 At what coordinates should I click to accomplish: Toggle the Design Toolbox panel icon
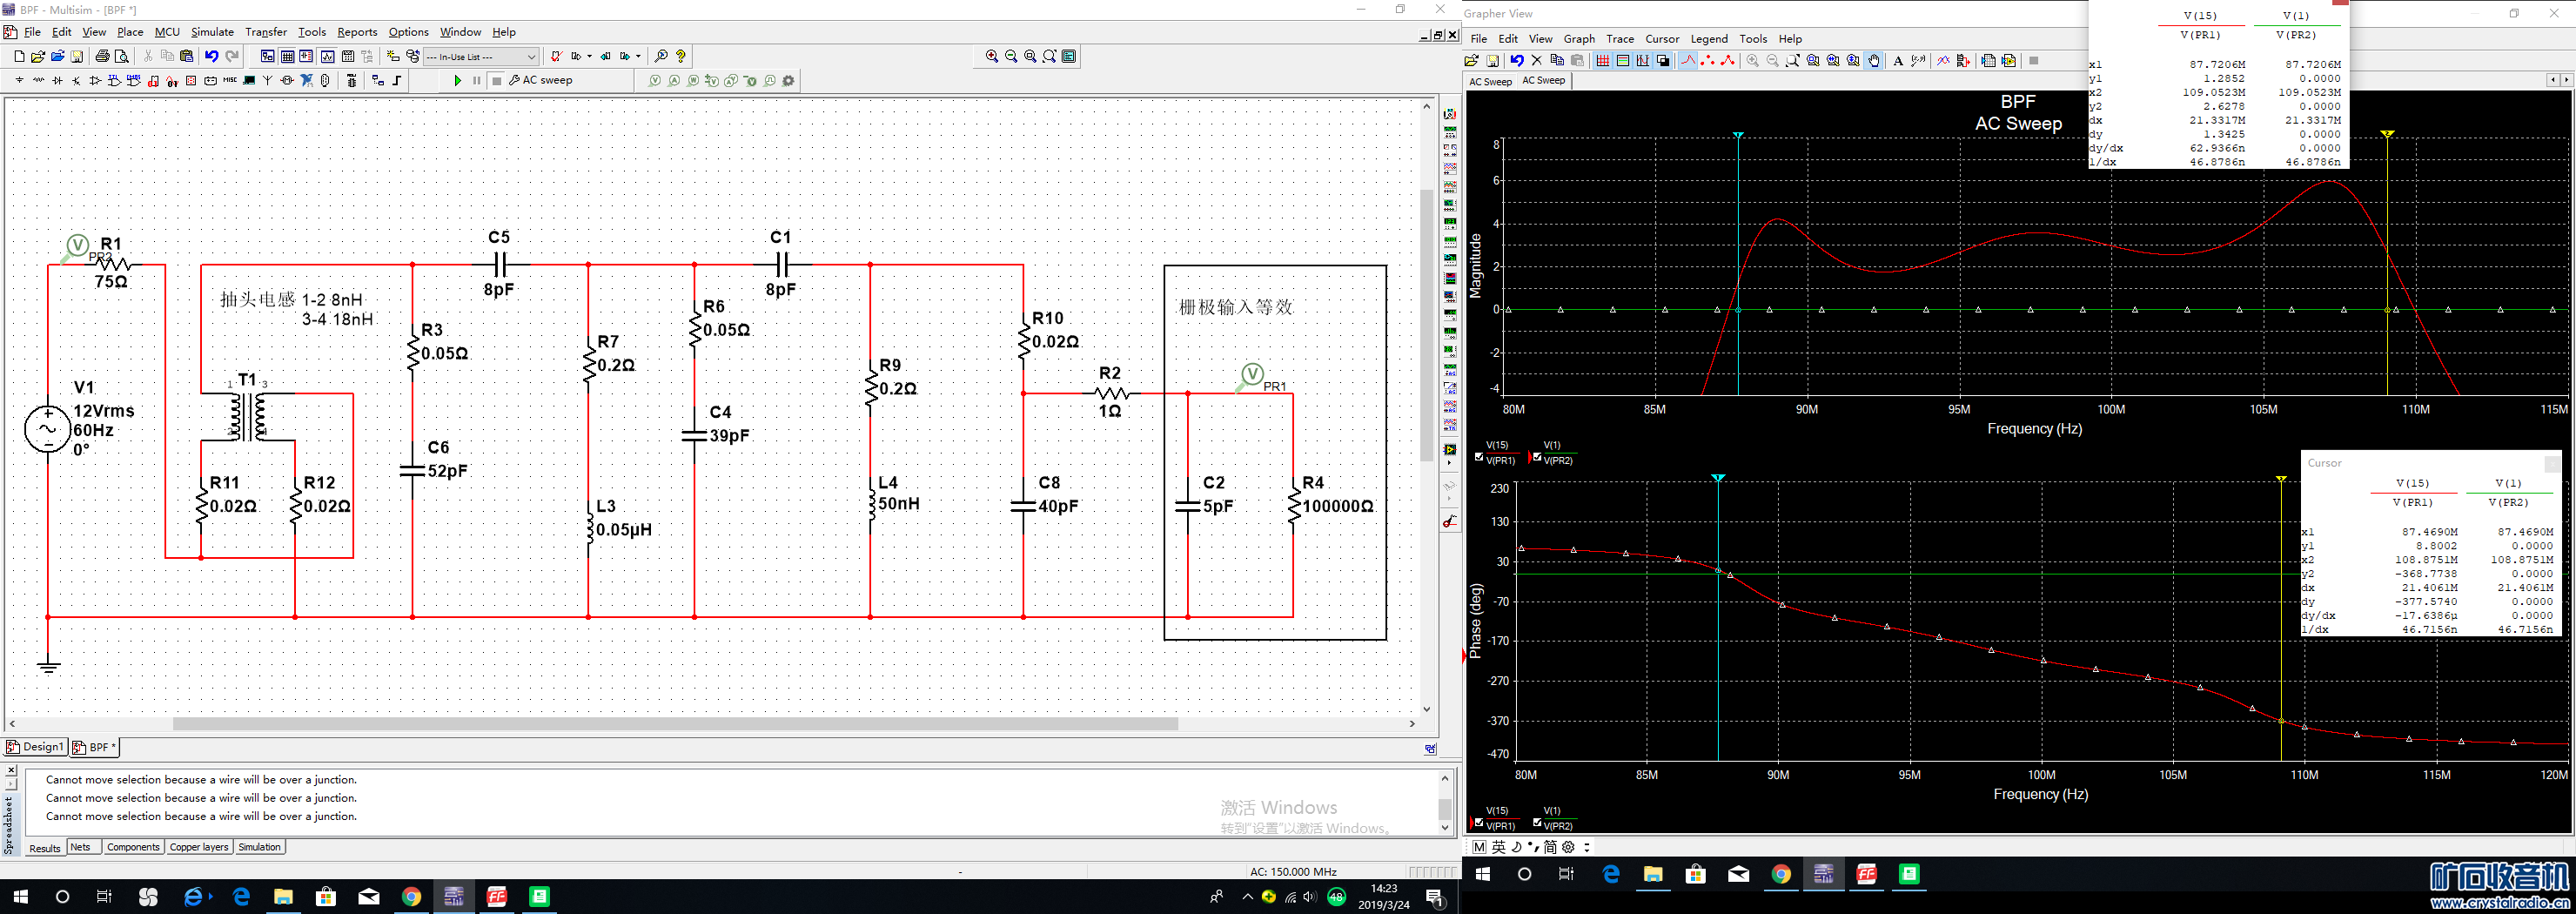point(267,57)
